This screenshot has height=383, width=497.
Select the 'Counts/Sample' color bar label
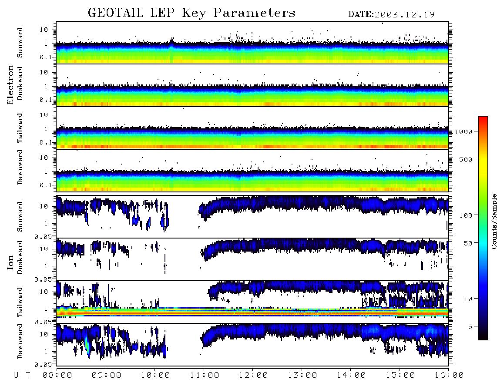click(x=494, y=221)
